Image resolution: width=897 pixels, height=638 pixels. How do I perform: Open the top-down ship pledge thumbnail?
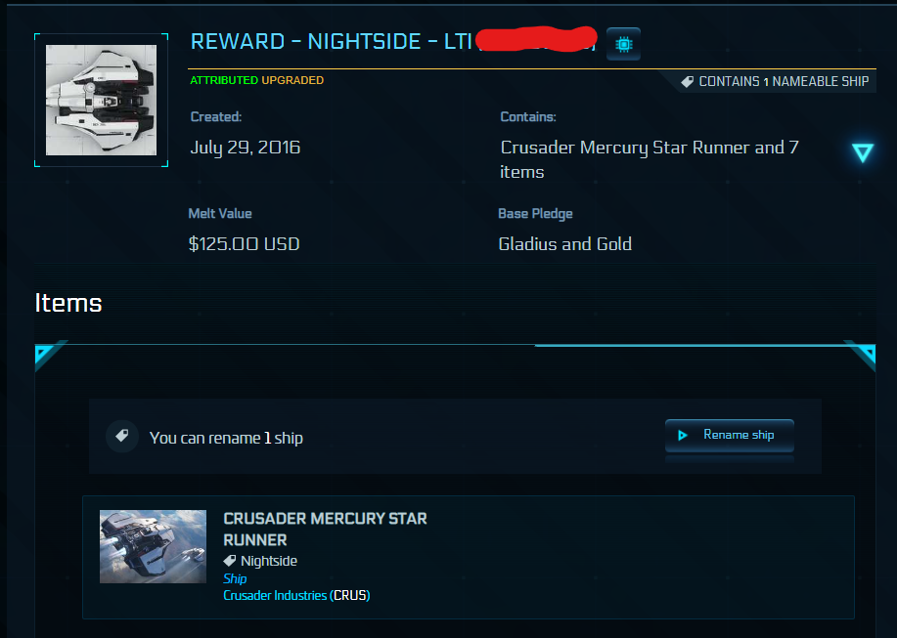[x=102, y=100]
